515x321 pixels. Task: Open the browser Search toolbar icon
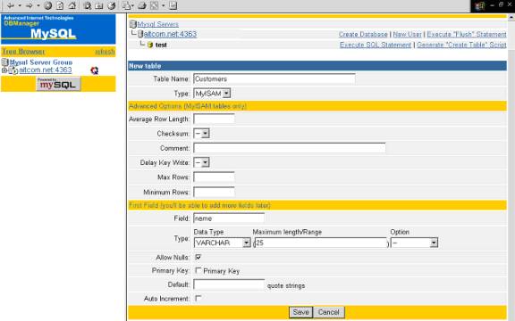(x=87, y=5)
